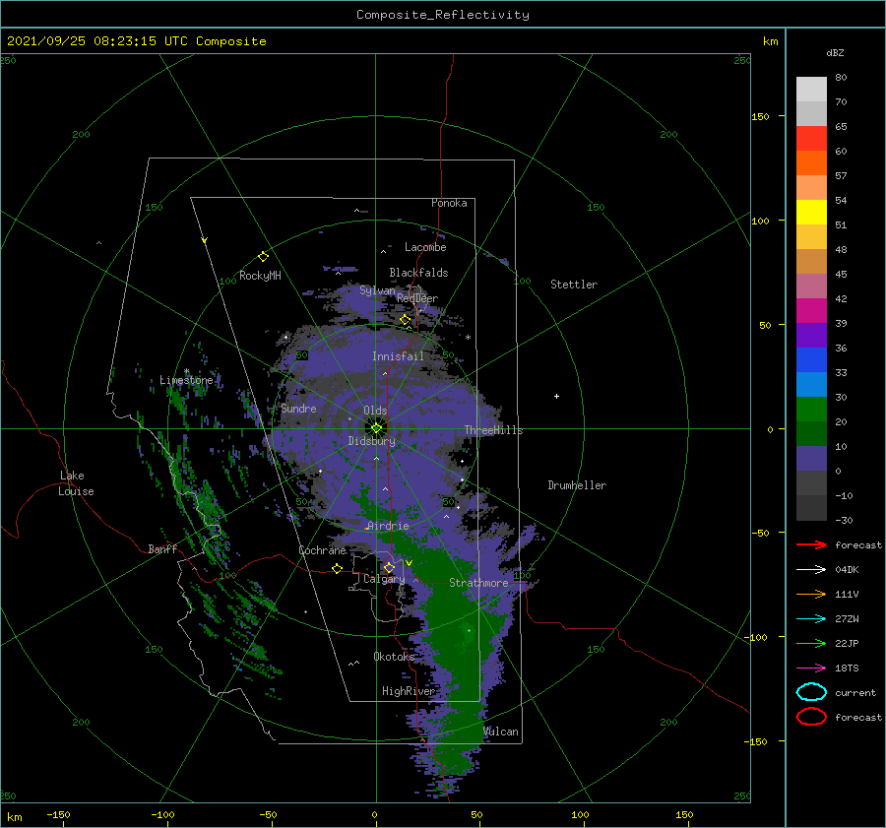
Task: Click the Cochrane label
Action: 322,550
